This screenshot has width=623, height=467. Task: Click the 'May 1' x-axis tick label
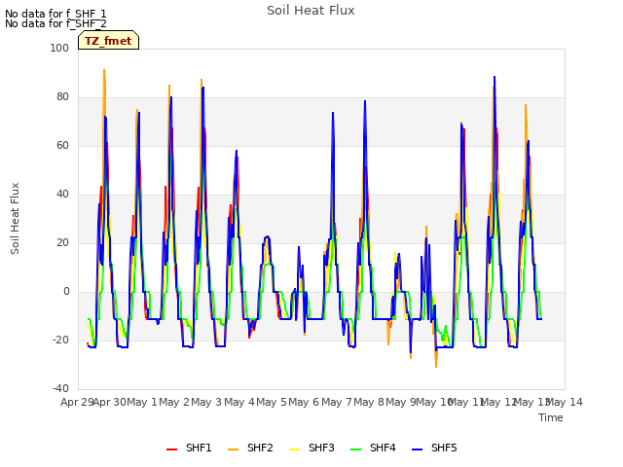click(x=143, y=402)
